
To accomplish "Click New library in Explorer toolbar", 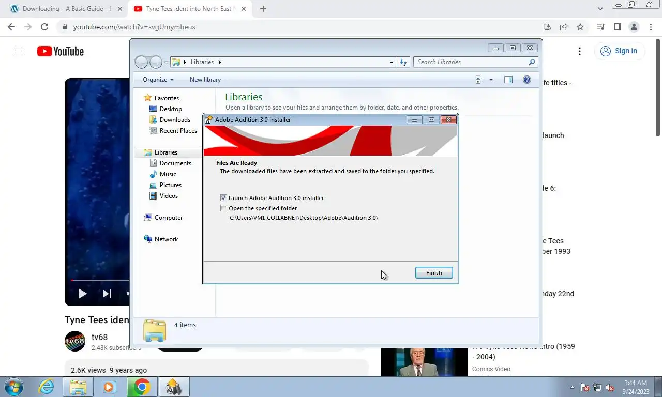I will (x=205, y=80).
